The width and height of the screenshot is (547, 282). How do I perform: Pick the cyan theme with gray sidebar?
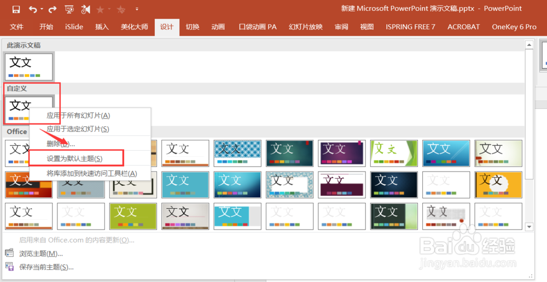click(237, 216)
